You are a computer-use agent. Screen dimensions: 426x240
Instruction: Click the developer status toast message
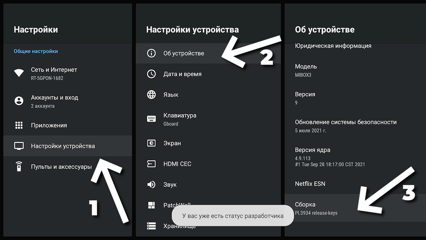click(233, 215)
